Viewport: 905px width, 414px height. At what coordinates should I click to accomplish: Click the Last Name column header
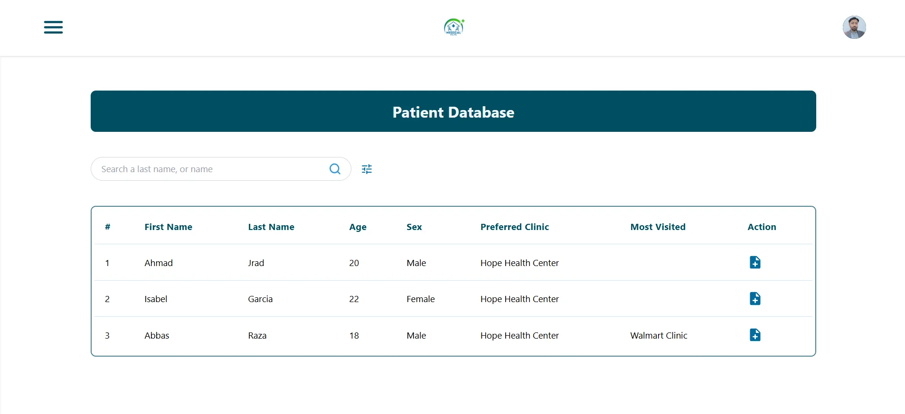[271, 227]
